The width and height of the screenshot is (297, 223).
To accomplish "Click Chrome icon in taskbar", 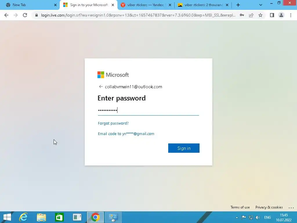I will coord(95,217).
